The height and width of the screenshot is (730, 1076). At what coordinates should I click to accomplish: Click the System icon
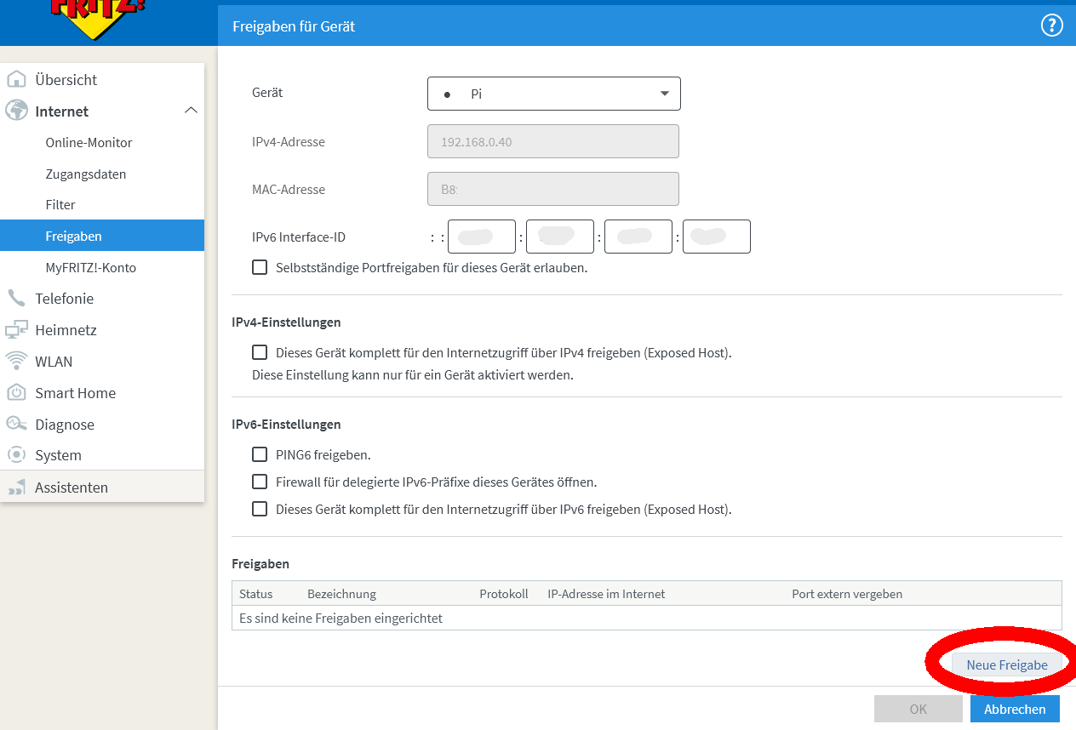16,455
